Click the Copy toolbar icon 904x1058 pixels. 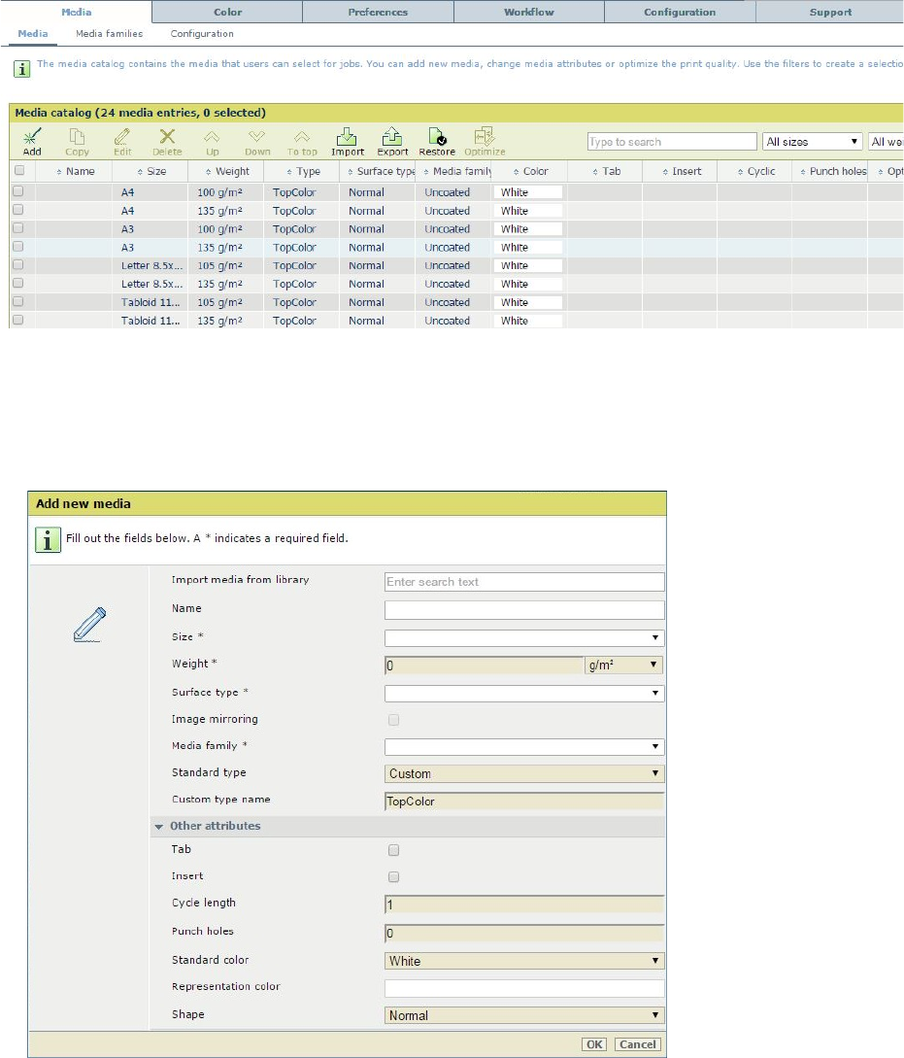pyautogui.click(x=77, y=142)
